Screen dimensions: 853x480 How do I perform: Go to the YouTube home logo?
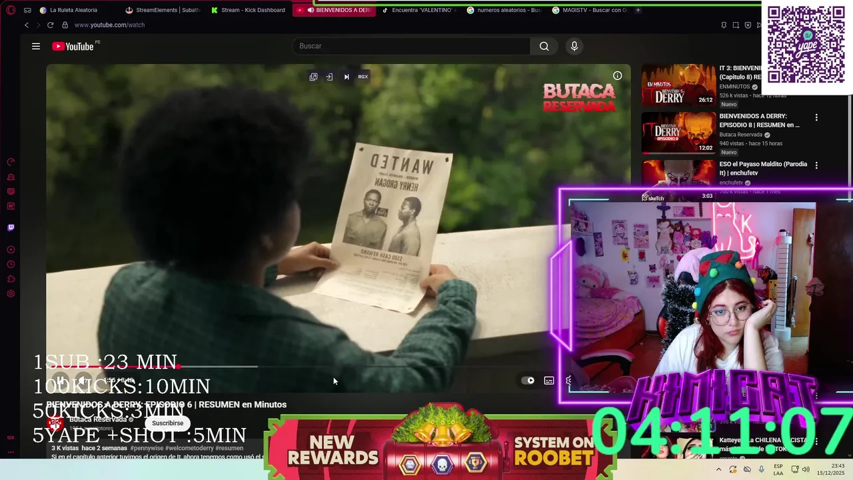[73, 46]
